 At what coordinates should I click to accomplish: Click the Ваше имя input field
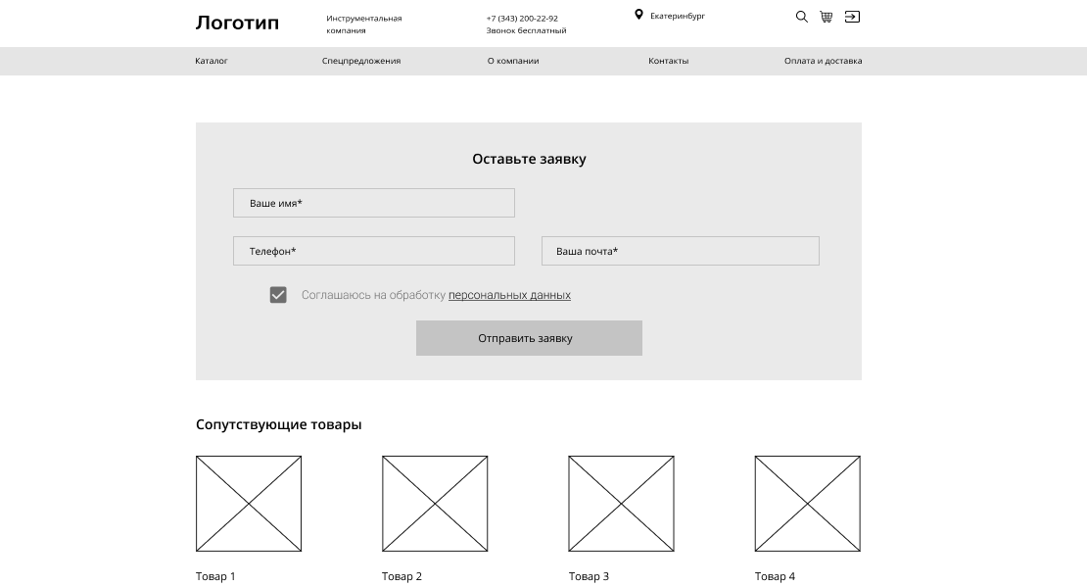[373, 203]
